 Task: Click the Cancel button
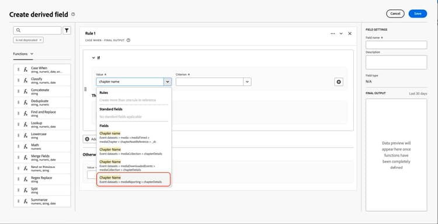tap(395, 13)
